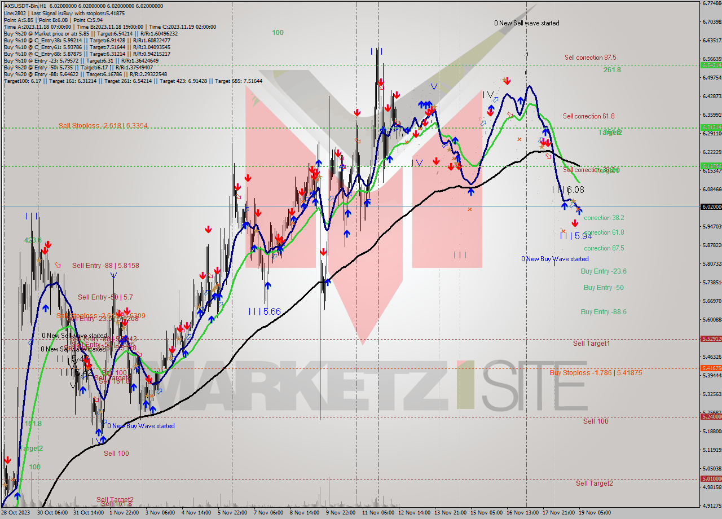
Task: Click the green '261.8' level label
Action: (612, 70)
